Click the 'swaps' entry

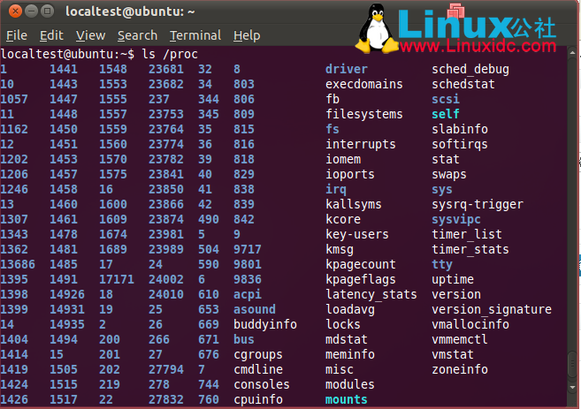point(448,174)
